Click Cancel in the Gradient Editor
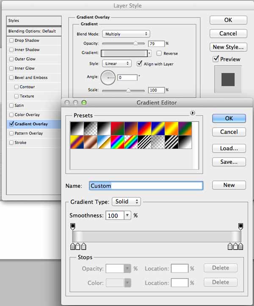 pos(229,132)
